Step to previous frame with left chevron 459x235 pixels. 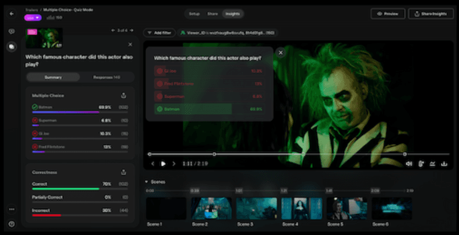coord(152,164)
